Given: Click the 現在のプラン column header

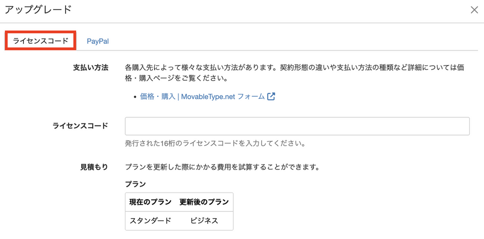Looking at the screenshot, I should [150, 202].
